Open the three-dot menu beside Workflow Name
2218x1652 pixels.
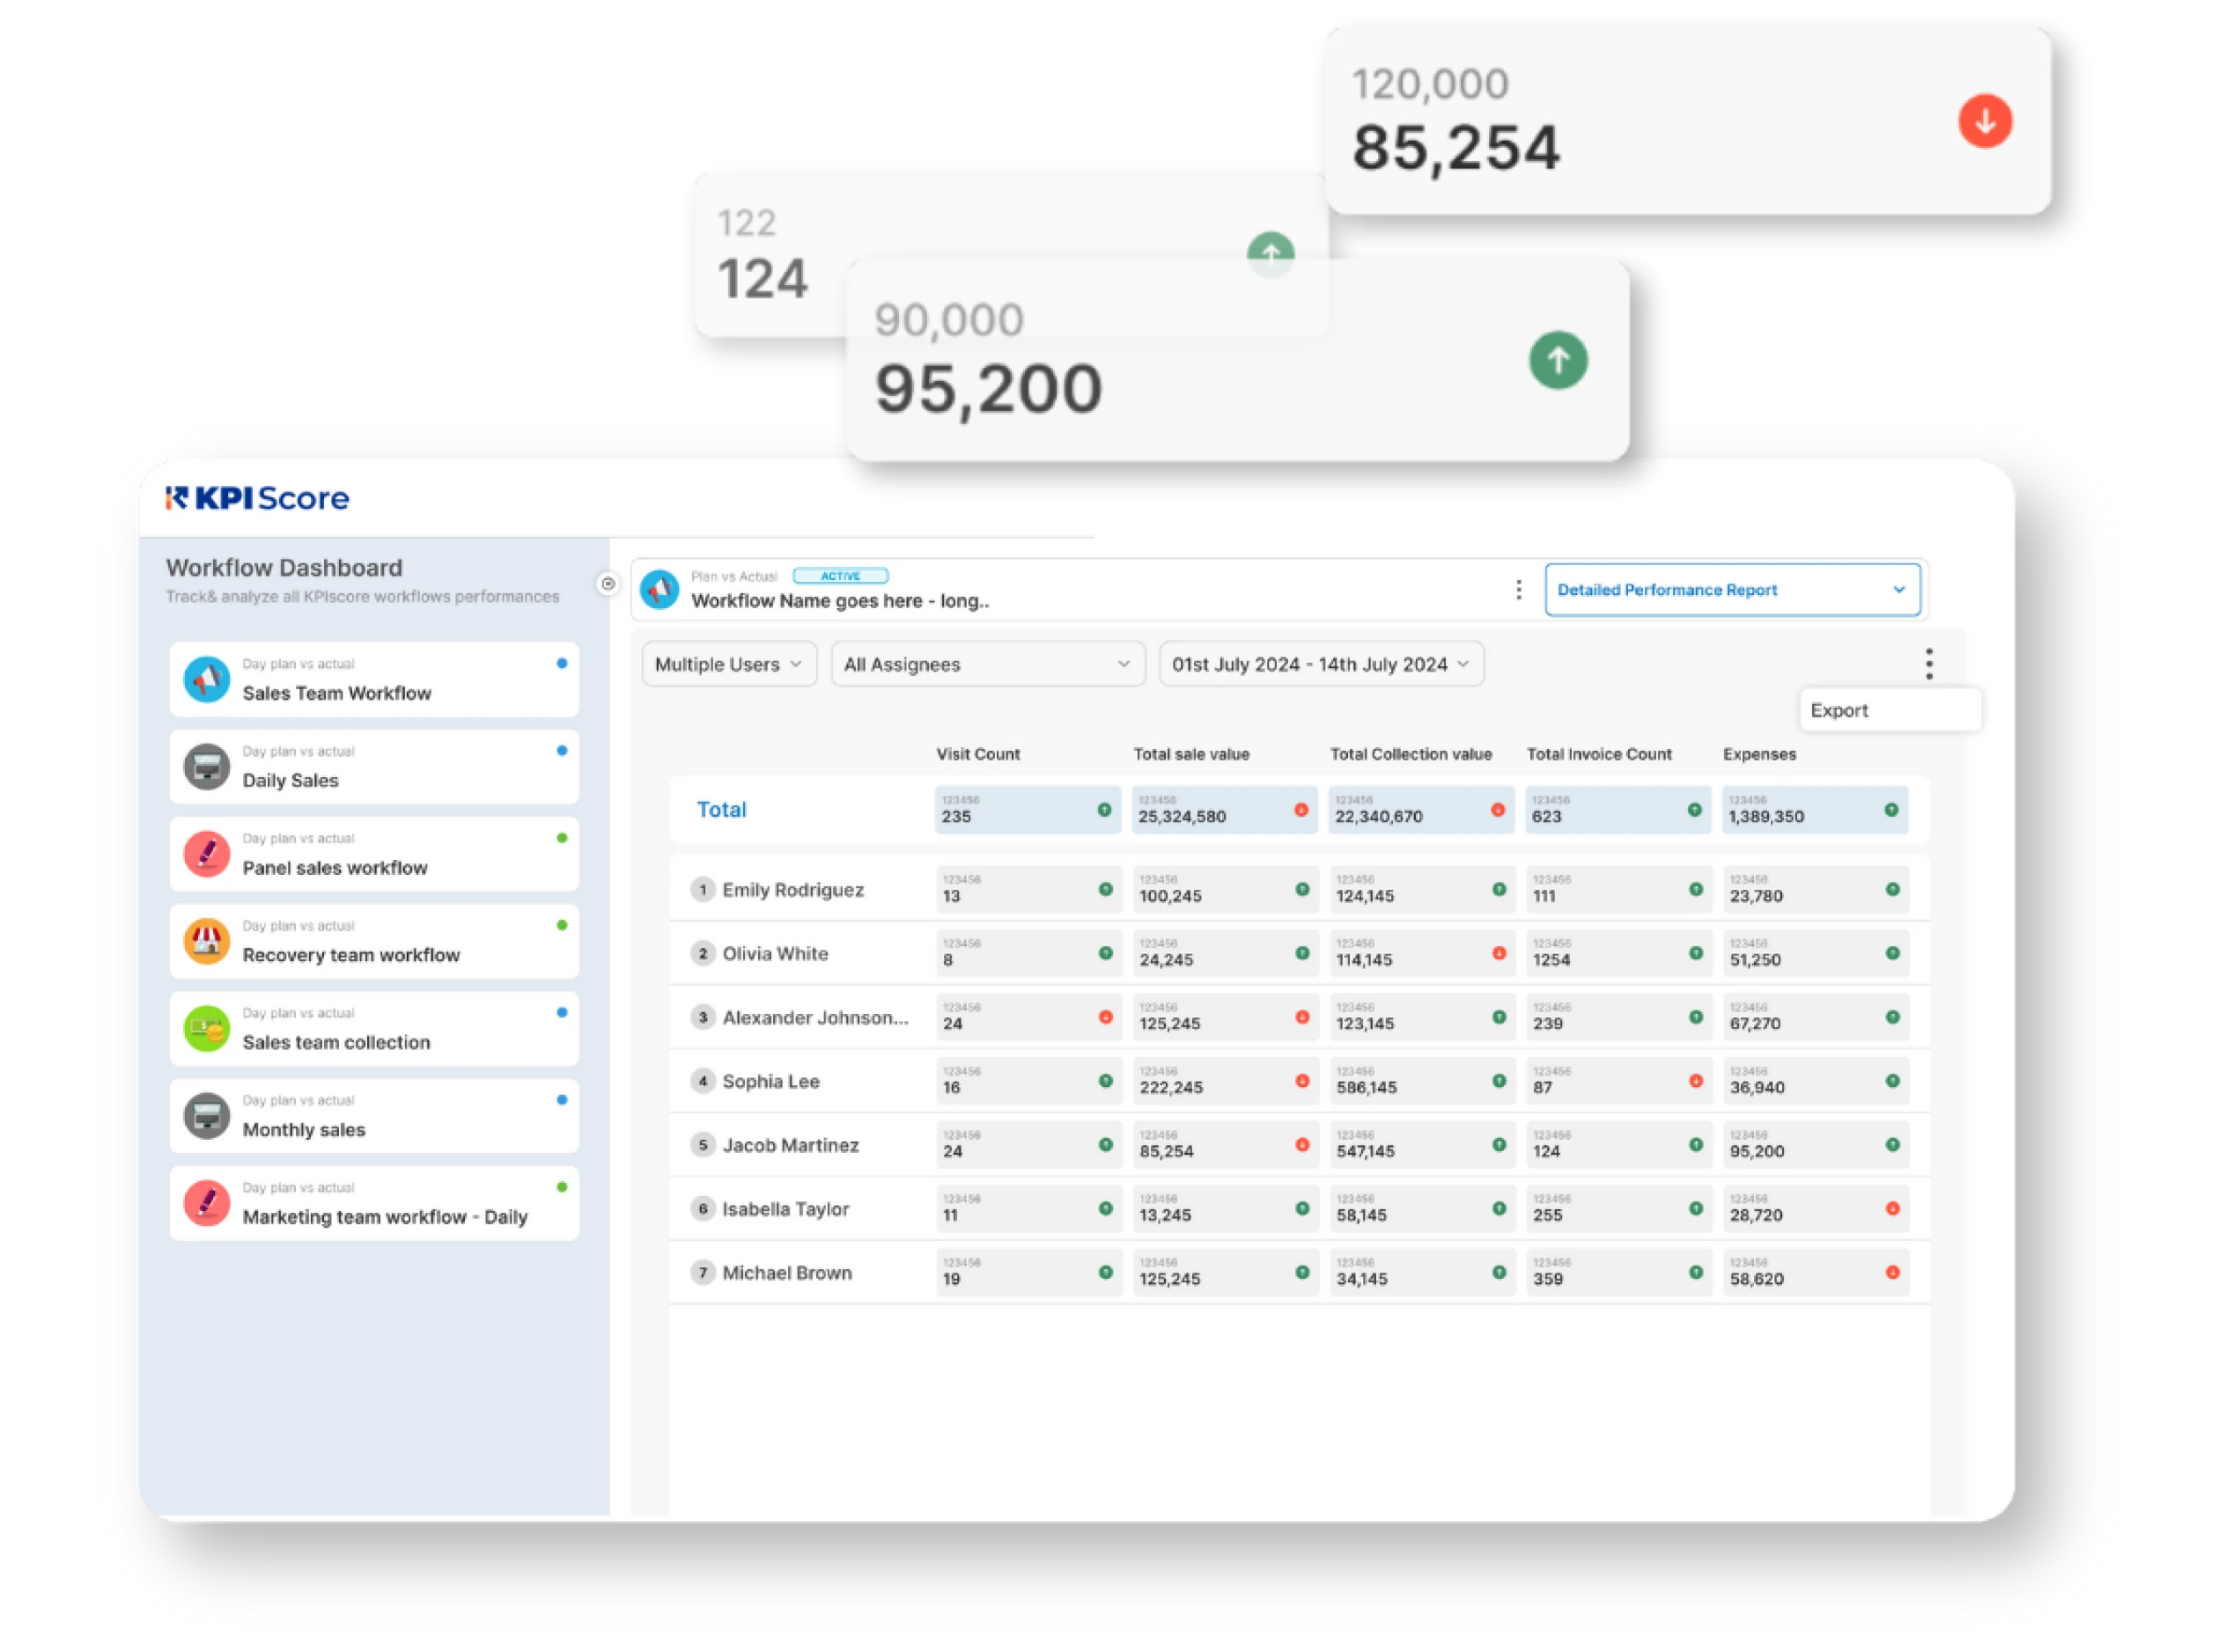(1519, 590)
